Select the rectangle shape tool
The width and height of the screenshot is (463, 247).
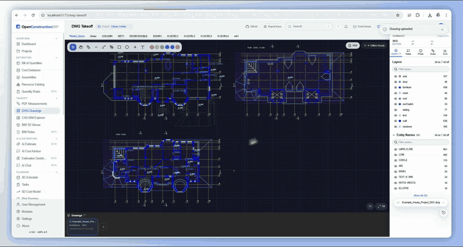119,47
